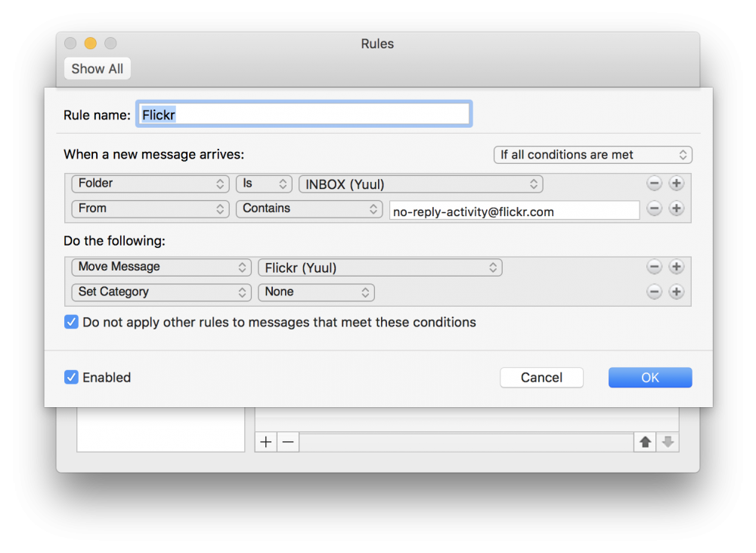The height and width of the screenshot is (553, 756).
Task: Add a condition after the Folder row
Action: 677,184
